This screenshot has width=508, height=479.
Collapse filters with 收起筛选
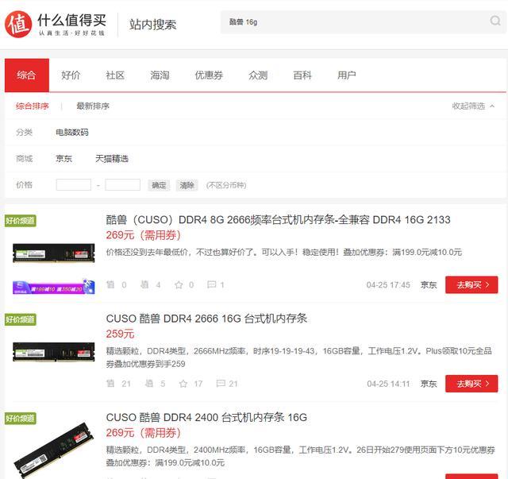473,106
